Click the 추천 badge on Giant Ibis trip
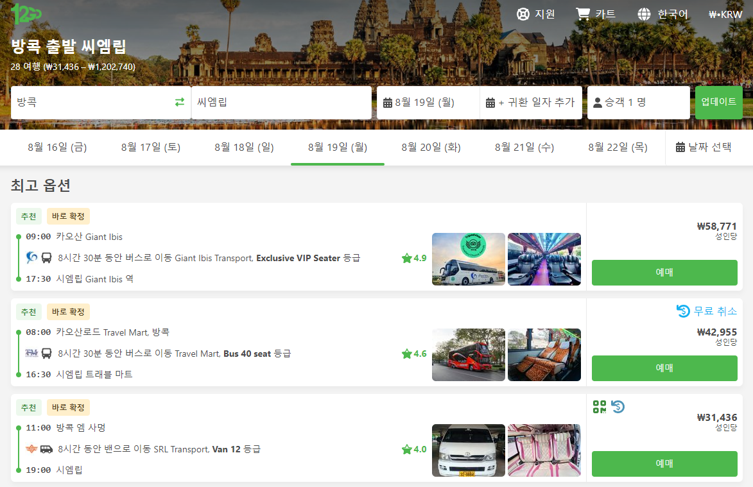753x487 pixels. tap(29, 216)
